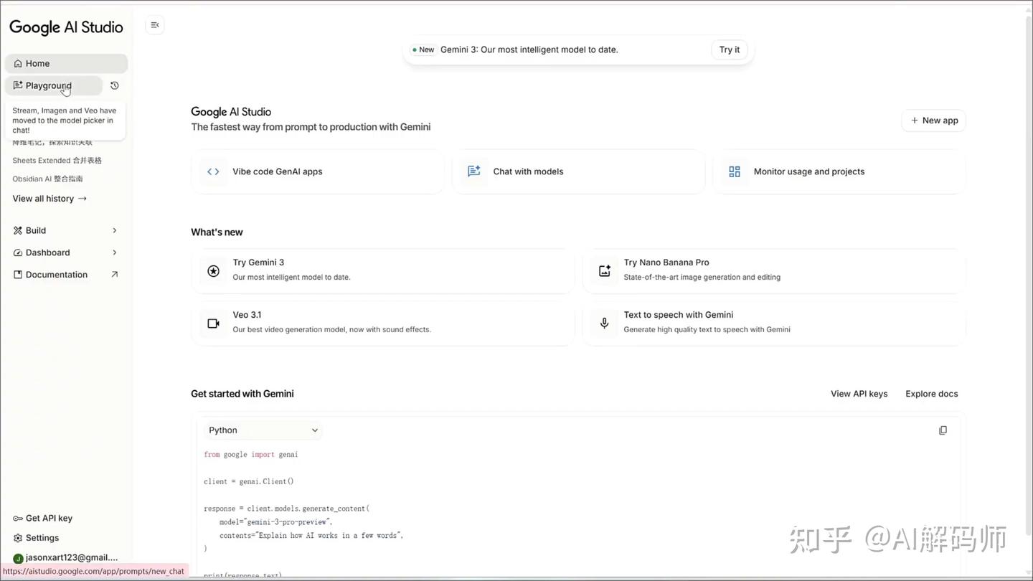Open View API keys

coord(859,393)
